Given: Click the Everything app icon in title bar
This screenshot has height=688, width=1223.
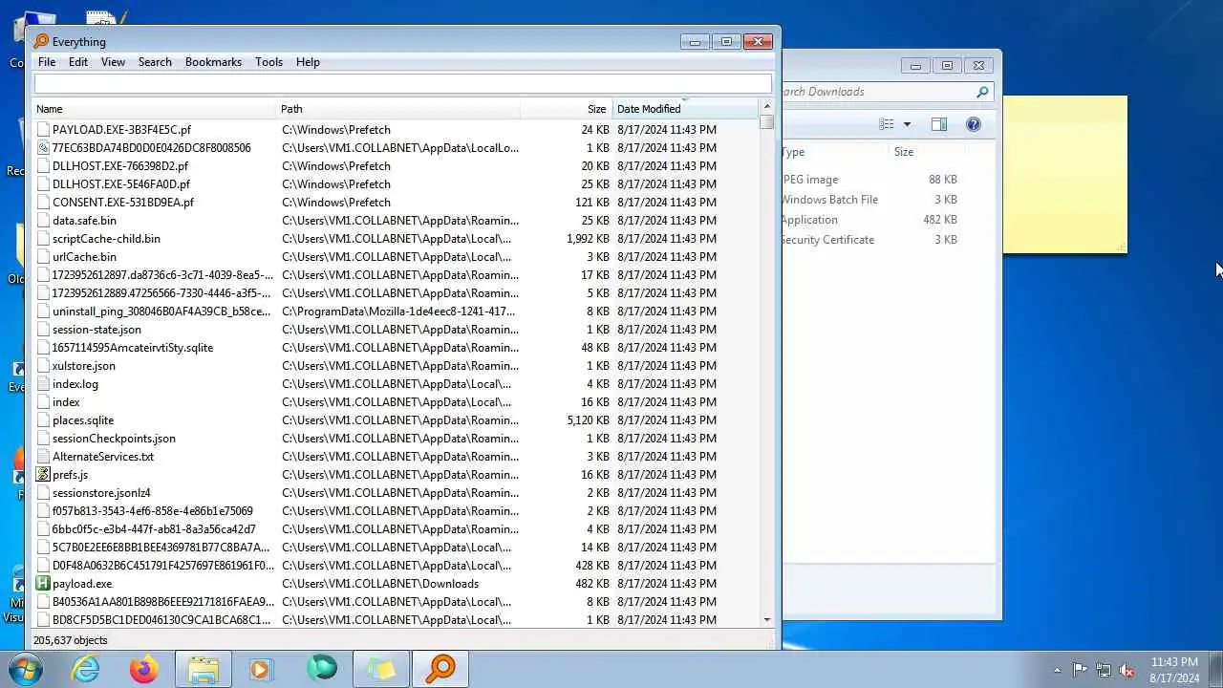Looking at the screenshot, I should point(41,41).
